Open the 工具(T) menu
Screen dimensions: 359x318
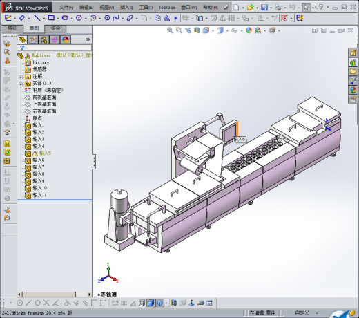click(x=146, y=8)
